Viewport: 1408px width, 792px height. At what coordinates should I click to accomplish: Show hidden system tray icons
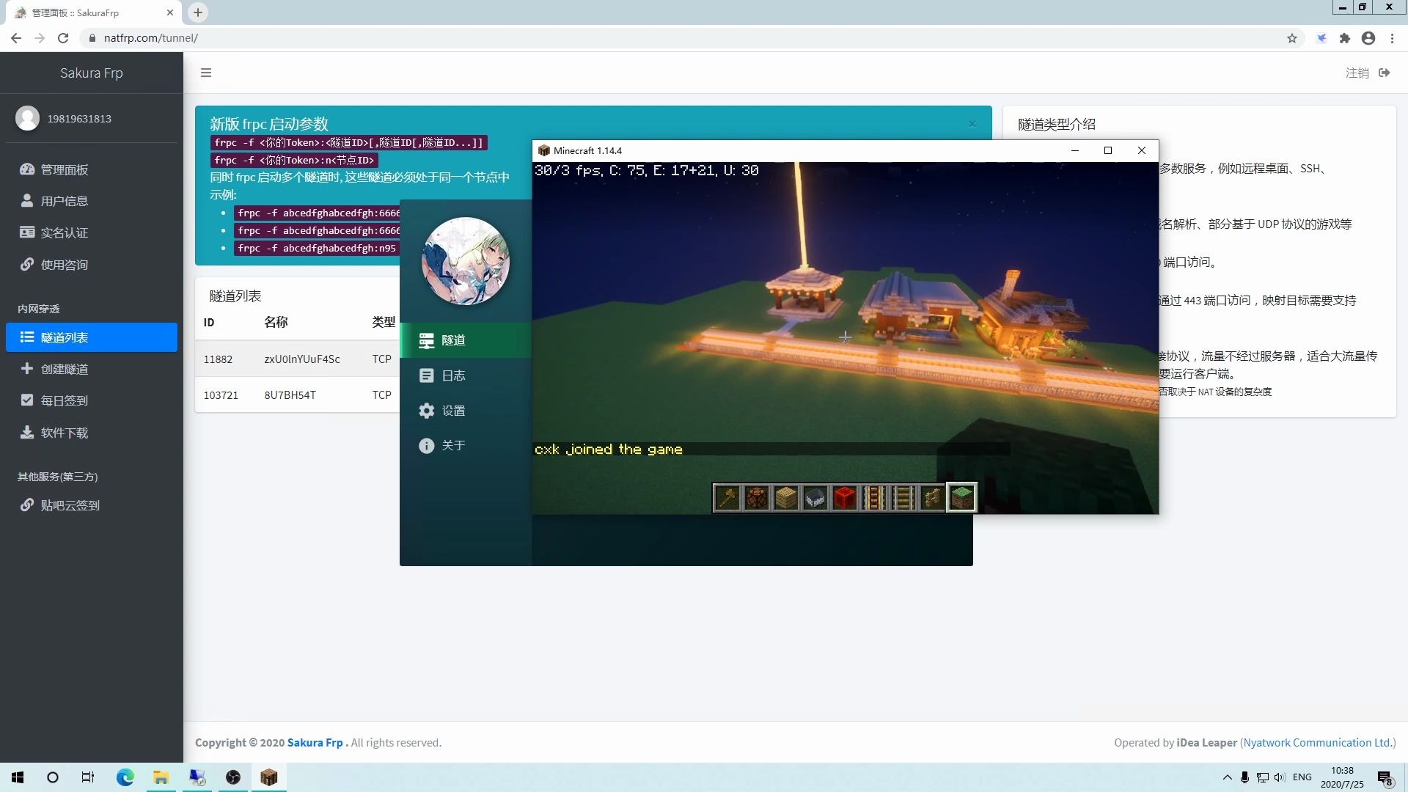click(1228, 777)
